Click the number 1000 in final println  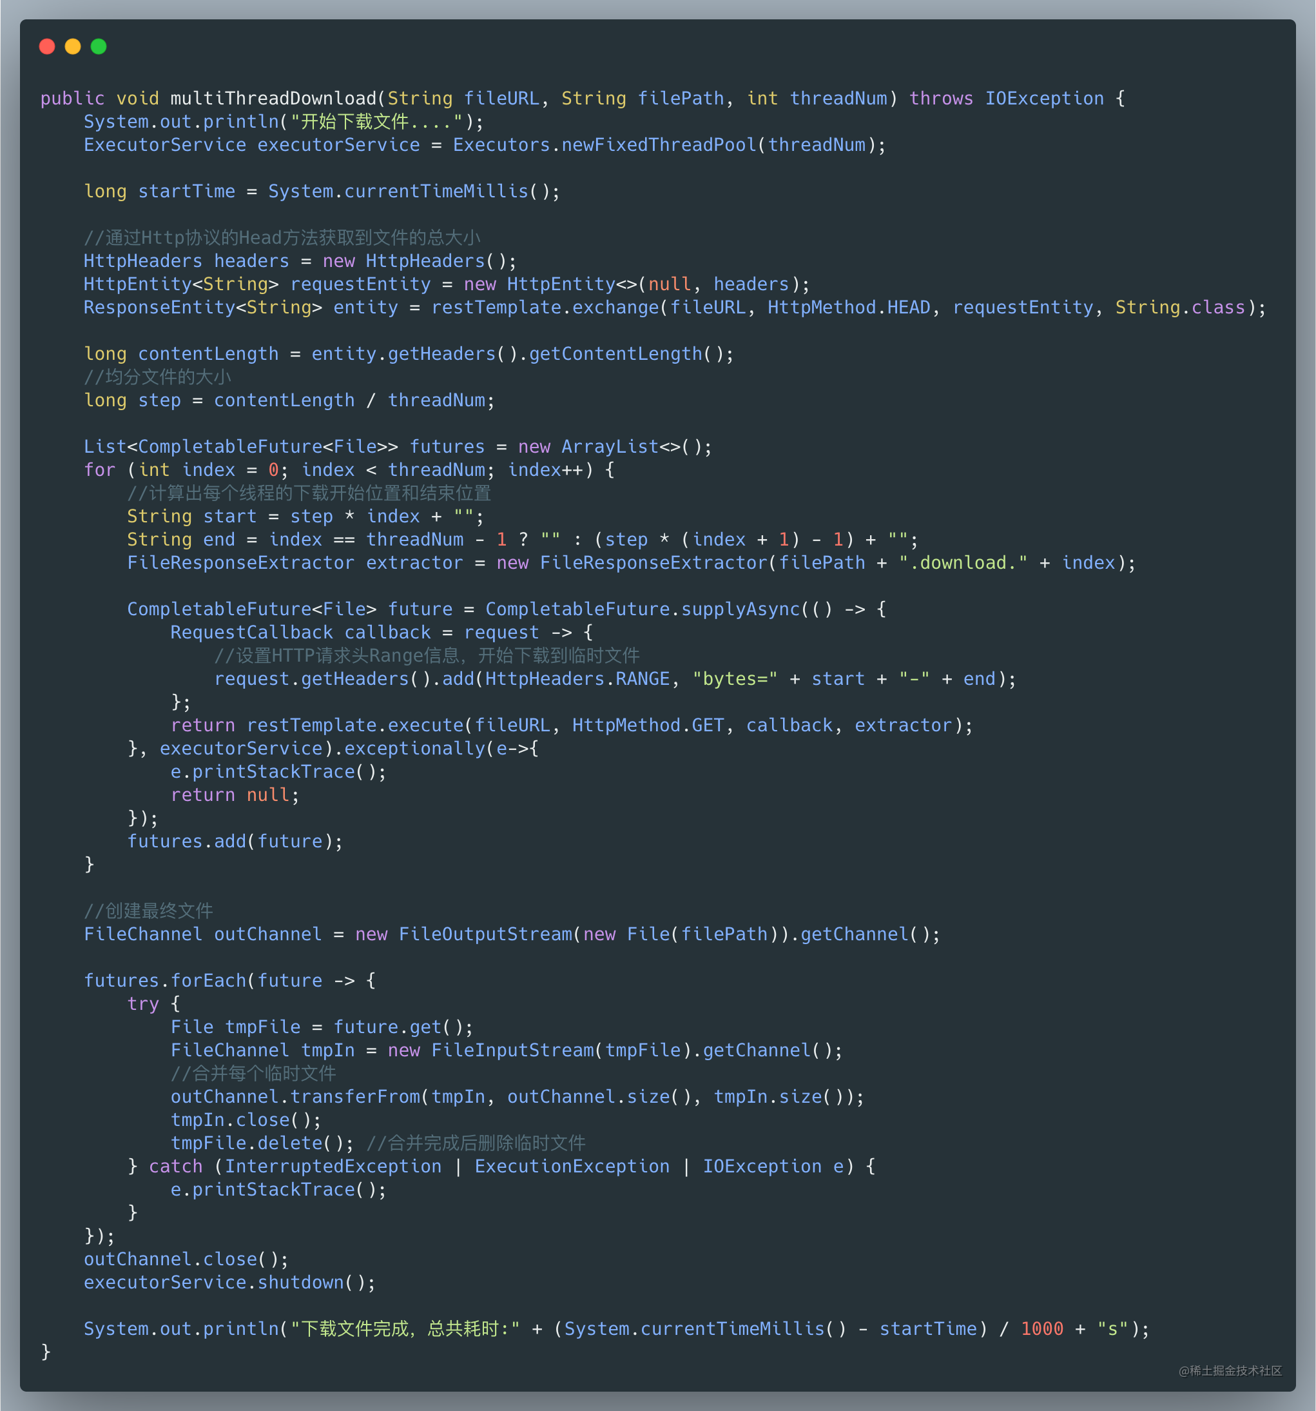(x=1042, y=1328)
